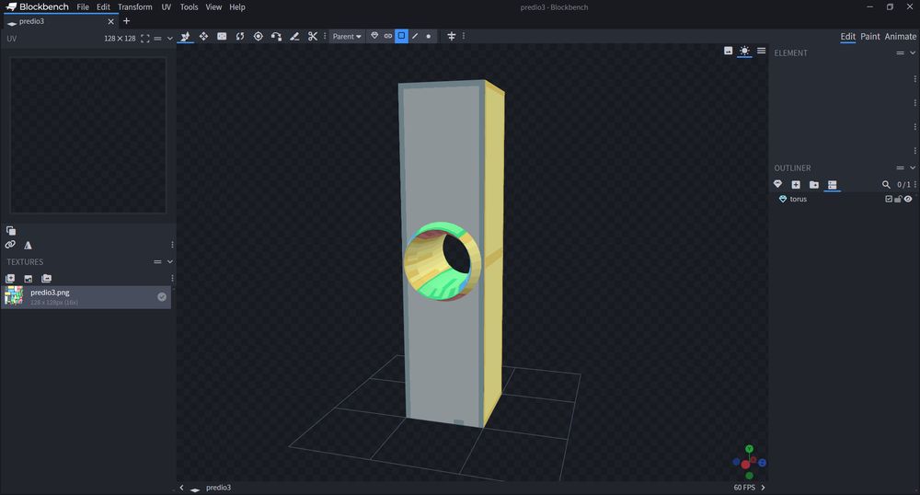920x495 pixels.
Task: Toggle visibility of the torus mesh
Action: pos(908,199)
